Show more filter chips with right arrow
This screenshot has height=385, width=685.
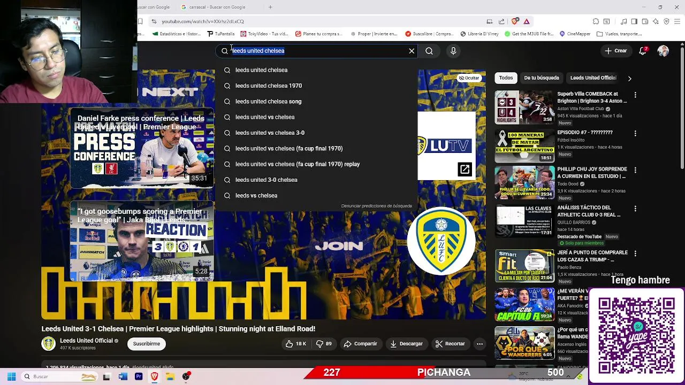point(629,78)
